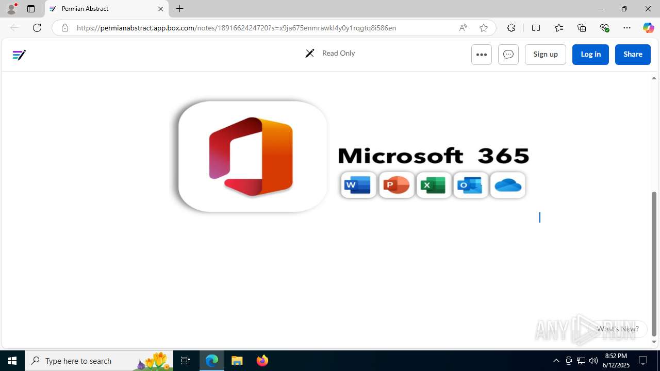660x371 pixels.
Task: Open Edge Settings and more menu
Action: tap(627, 28)
